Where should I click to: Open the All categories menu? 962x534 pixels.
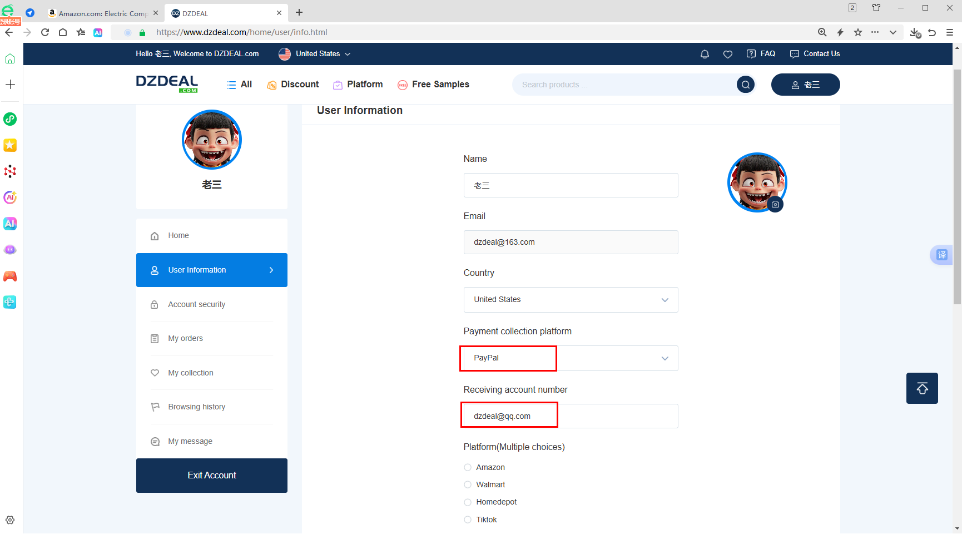[240, 85]
